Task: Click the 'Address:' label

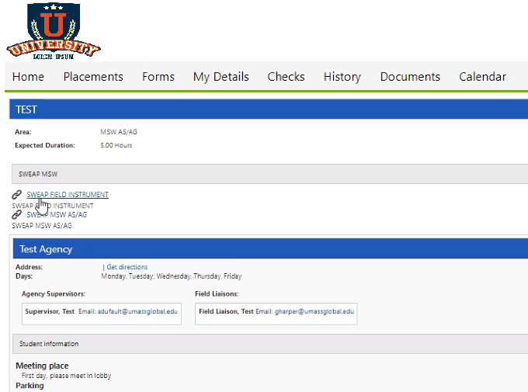Action: (29, 267)
